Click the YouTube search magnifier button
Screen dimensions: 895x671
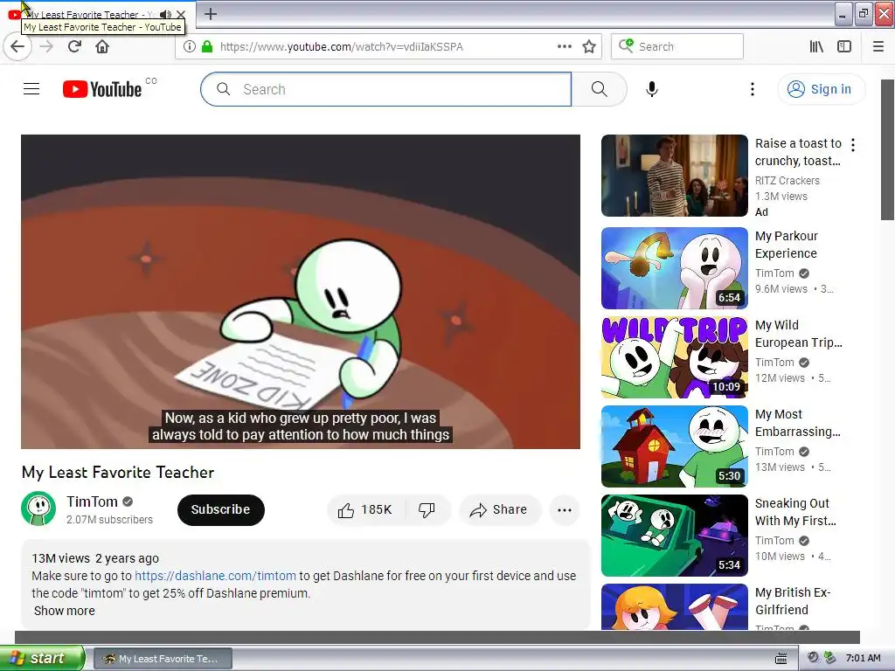tap(599, 89)
